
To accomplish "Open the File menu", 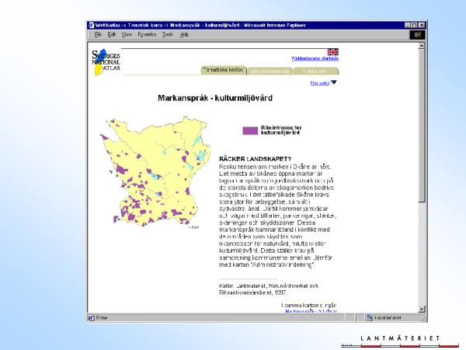I will [x=98, y=35].
